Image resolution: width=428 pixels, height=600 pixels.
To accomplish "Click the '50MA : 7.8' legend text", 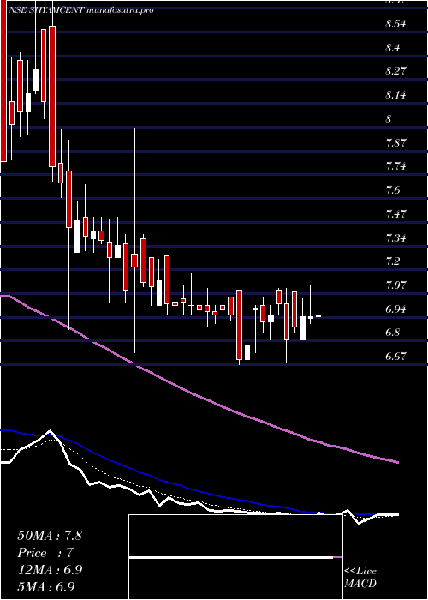I will 50,535.
